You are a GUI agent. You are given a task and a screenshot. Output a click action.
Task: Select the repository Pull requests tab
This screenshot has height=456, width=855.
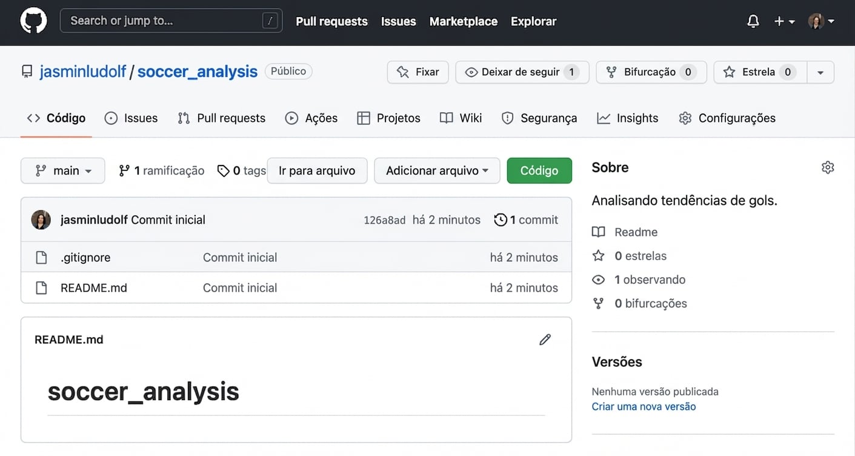[221, 118]
